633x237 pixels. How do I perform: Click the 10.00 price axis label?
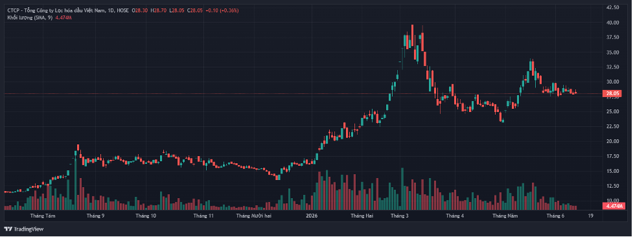pyautogui.click(x=613, y=201)
